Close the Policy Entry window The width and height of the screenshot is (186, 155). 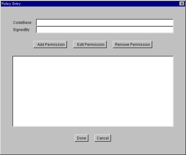click(x=182, y=4)
